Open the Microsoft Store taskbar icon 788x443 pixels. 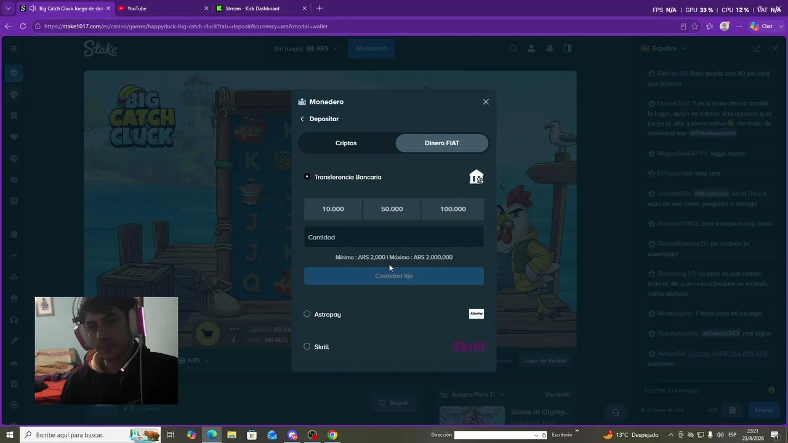click(x=252, y=435)
